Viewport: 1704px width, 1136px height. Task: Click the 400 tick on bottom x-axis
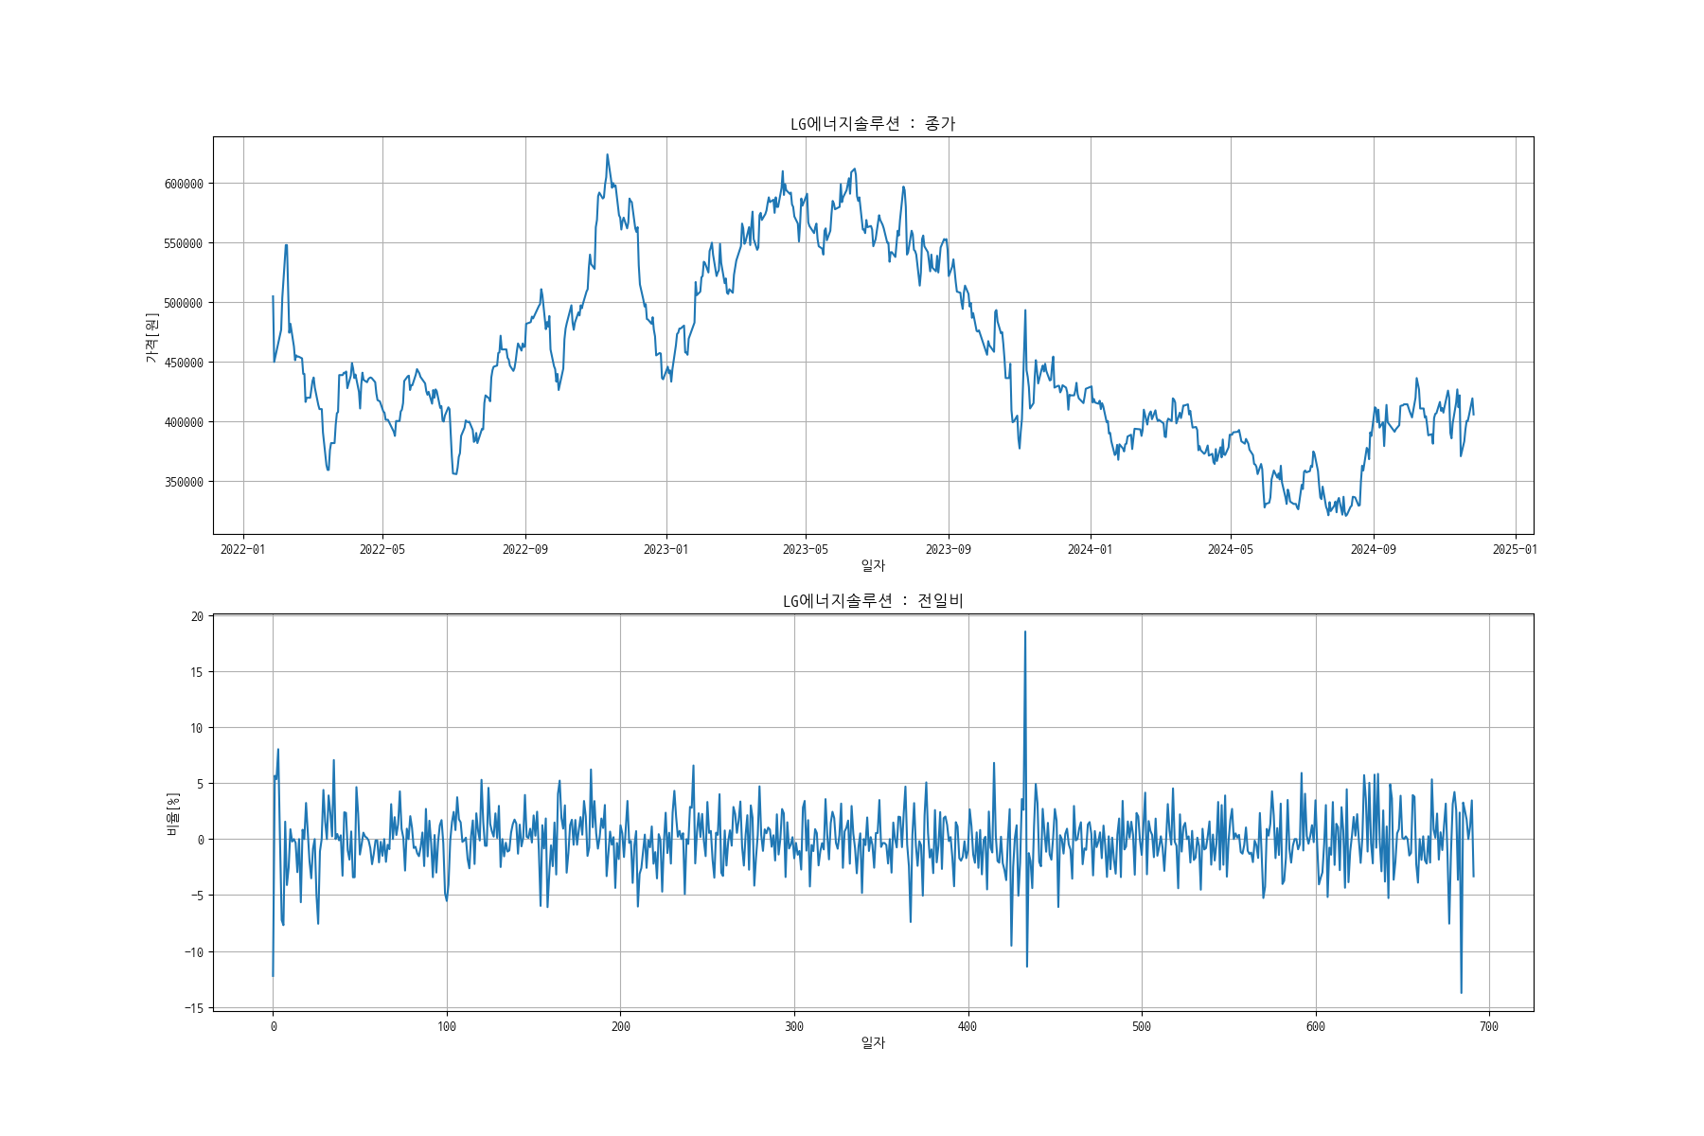point(968,1026)
